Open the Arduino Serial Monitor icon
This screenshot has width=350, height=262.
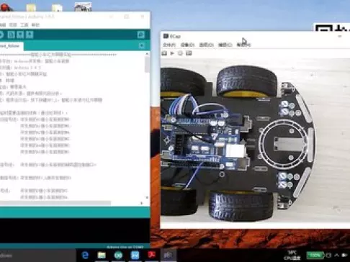(141, 35)
